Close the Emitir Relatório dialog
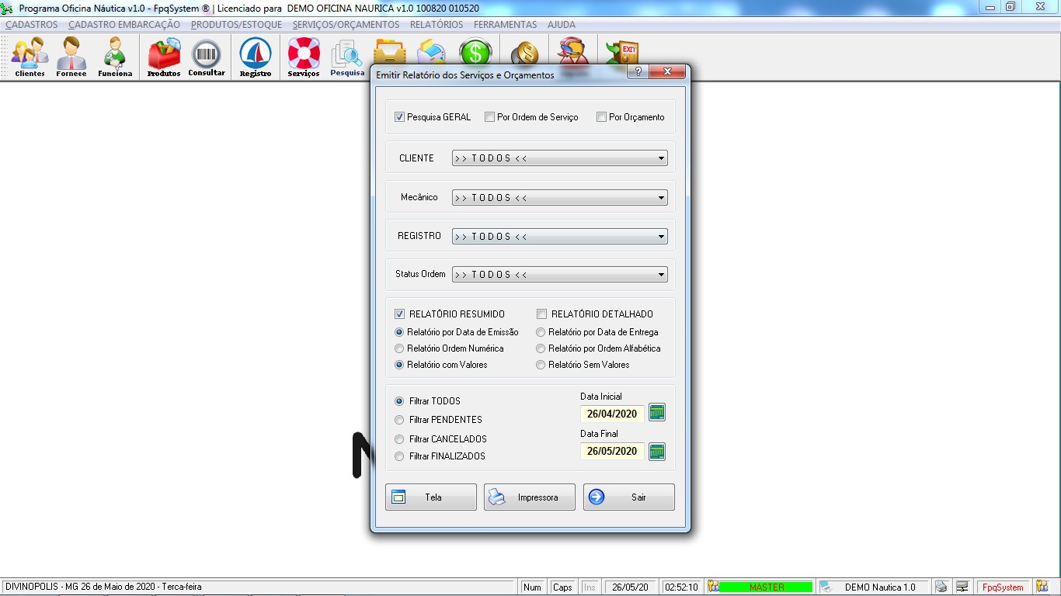1061x596 pixels. click(x=666, y=72)
